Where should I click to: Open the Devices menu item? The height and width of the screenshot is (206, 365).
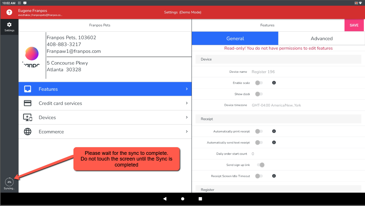(x=105, y=117)
